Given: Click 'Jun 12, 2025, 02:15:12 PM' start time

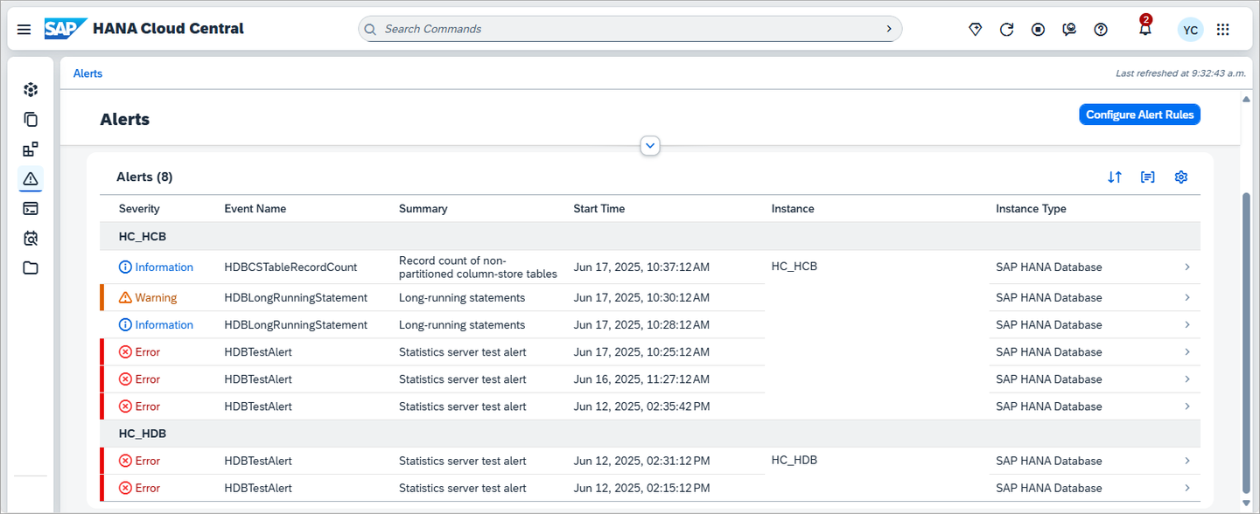Looking at the screenshot, I should coord(641,488).
